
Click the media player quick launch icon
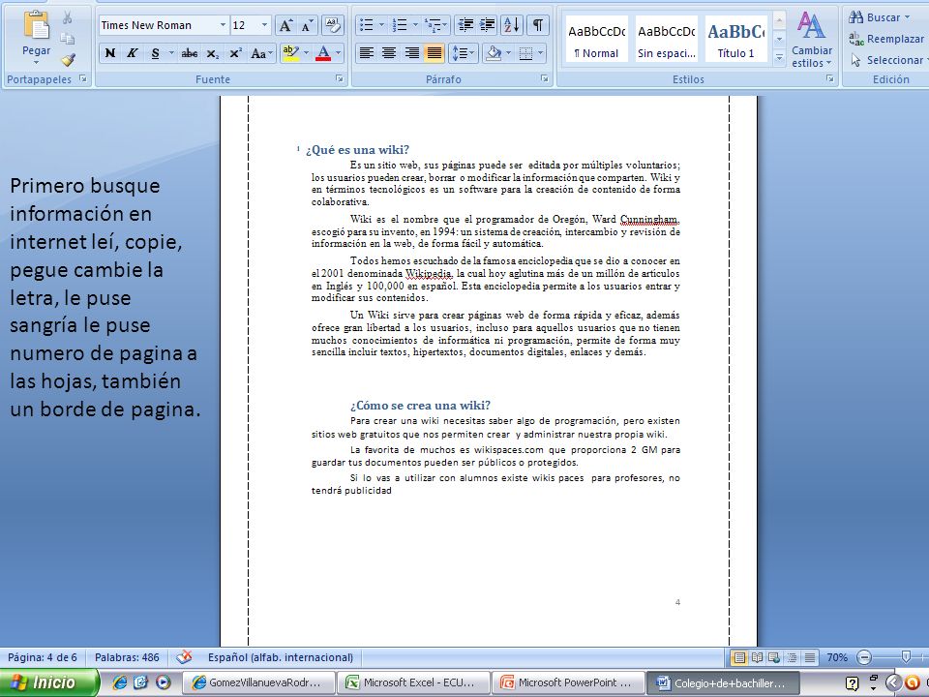pyautogui.click(x=163, y=682)
